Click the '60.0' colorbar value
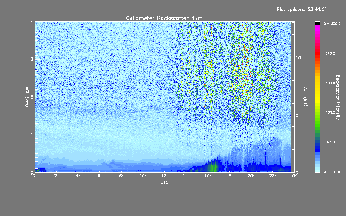 tap(331, 142)
